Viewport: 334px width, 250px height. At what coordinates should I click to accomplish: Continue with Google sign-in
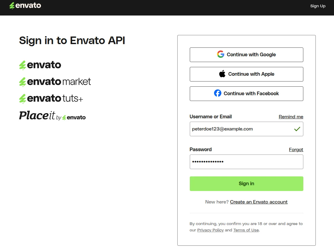[x=247, y=55]
